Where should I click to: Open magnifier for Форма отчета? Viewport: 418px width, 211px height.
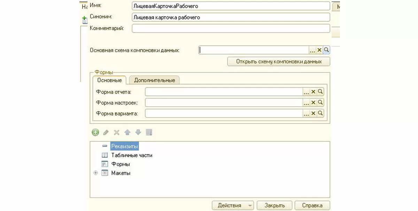point(320,92)
